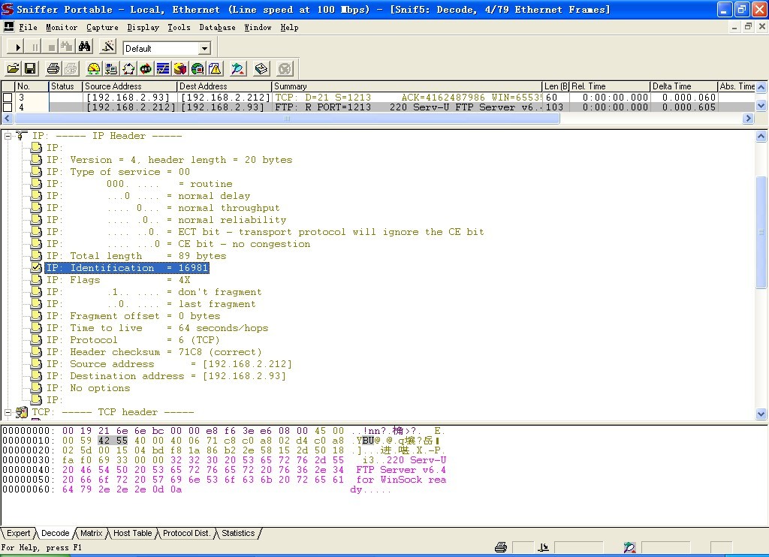Open the Capture Panel icon
Image resolution: width=769 pixels, height=557 pixels.
tap(238, 68)
